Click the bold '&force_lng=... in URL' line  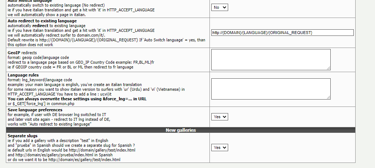(77, 99)
